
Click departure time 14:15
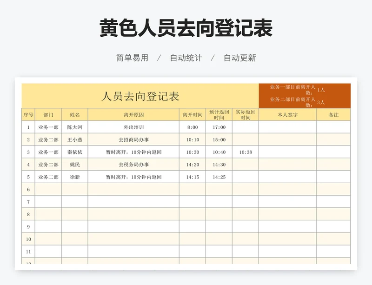click(193, 177)
